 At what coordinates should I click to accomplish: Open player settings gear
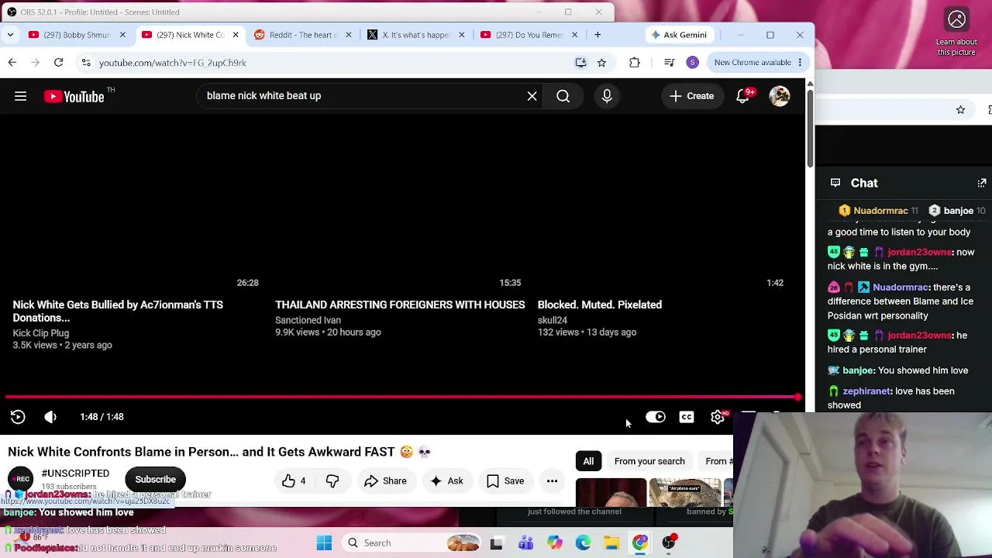click(718, 417)
